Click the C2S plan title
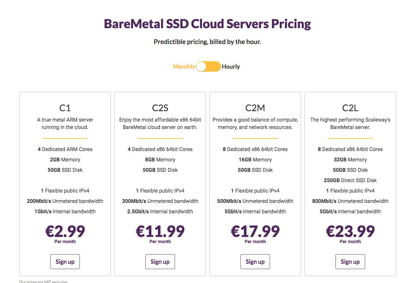 tap(160, 108)
